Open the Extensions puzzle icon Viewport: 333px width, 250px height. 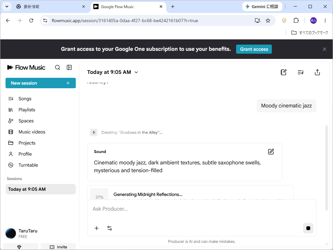[x=296, y=21]
